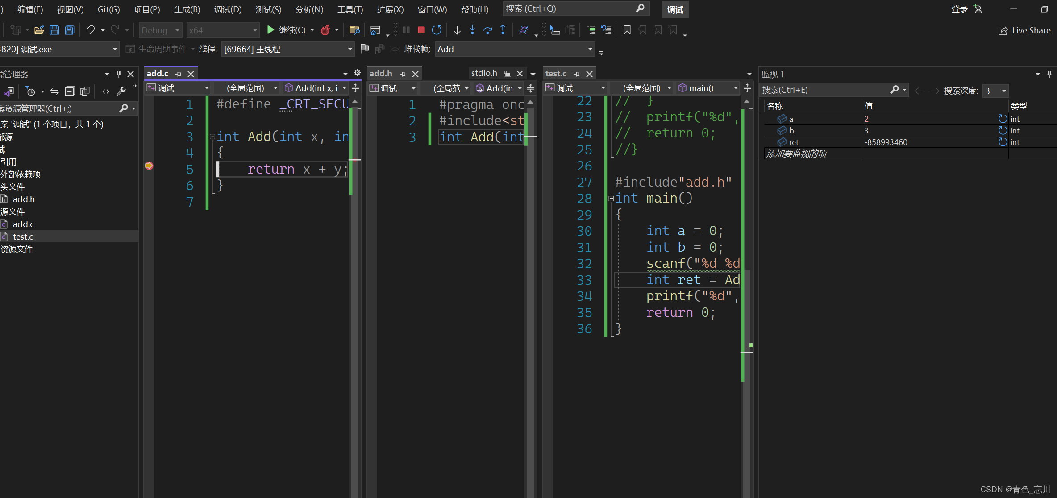Click the red Stop Debugging button
The height and width of the screenshot is (498, 1057).
click(421, 30)
